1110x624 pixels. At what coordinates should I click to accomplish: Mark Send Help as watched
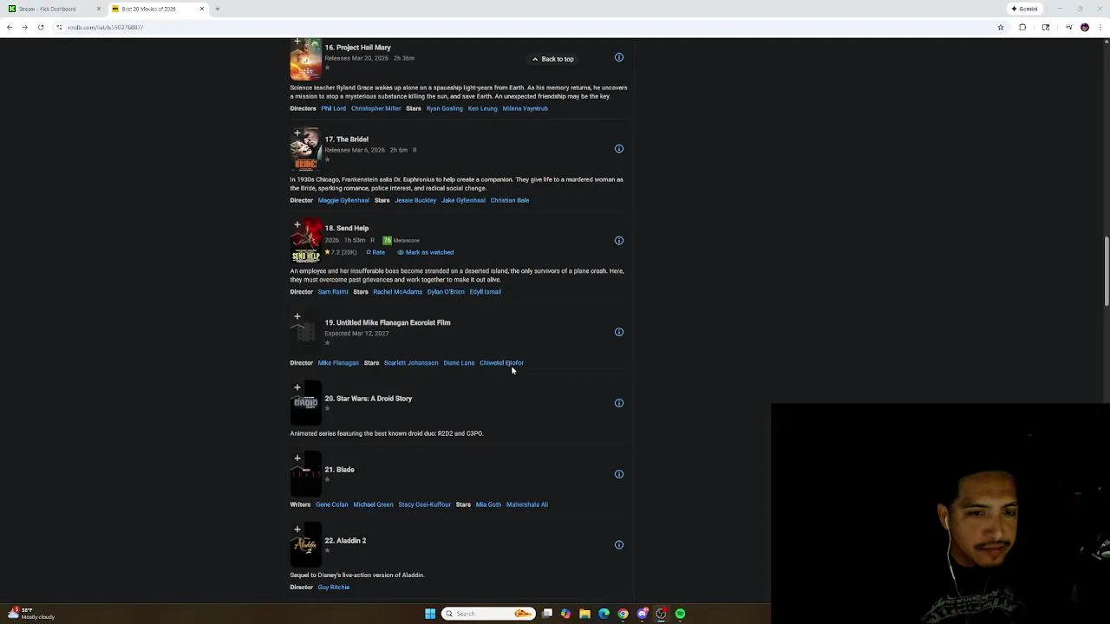coord(426,252)
